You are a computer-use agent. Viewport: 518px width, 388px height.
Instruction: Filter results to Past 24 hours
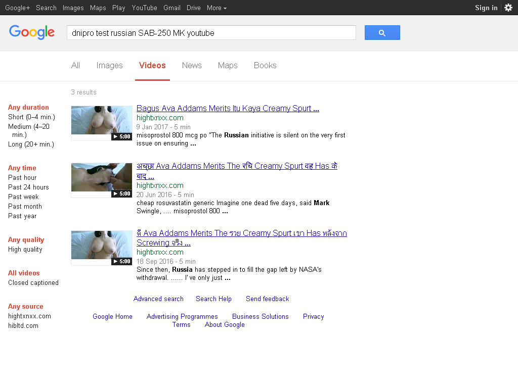(28, 187)
